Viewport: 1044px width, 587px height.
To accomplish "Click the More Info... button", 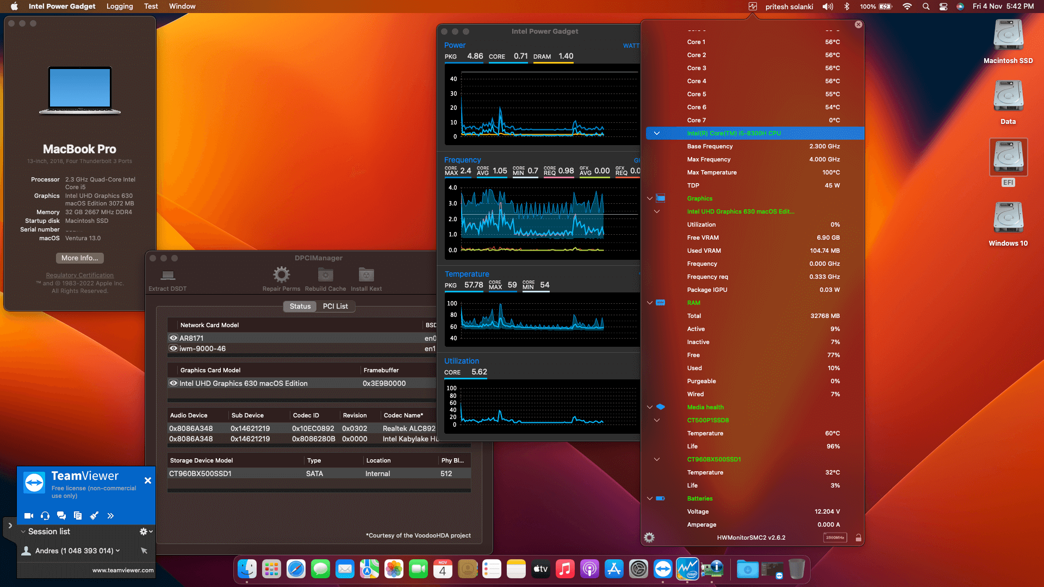I will pos(80,258).
